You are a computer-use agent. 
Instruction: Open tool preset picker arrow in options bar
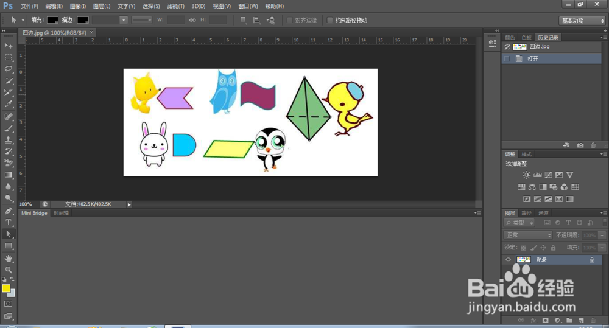23,20
